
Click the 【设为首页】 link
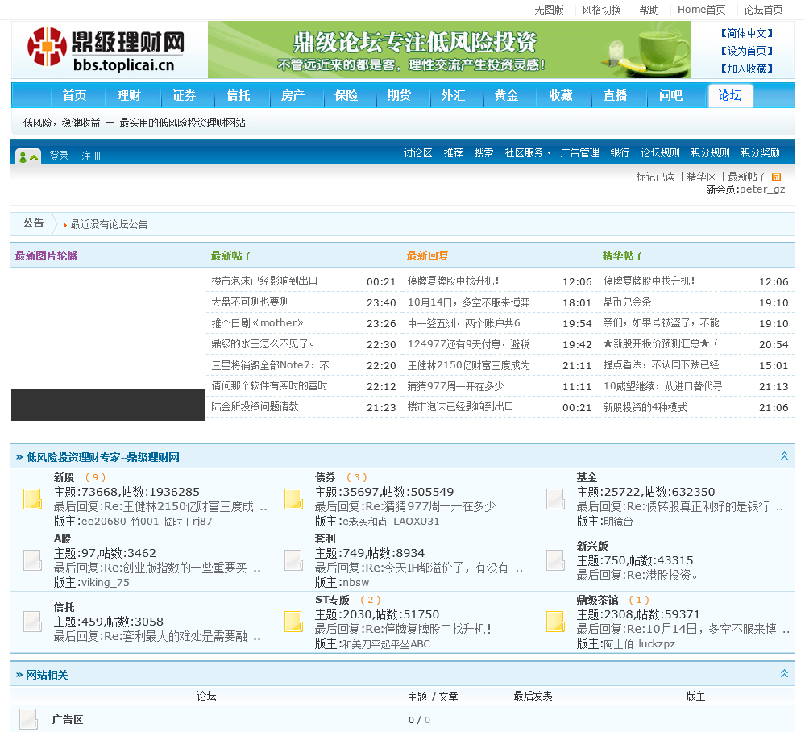[746, 51]
